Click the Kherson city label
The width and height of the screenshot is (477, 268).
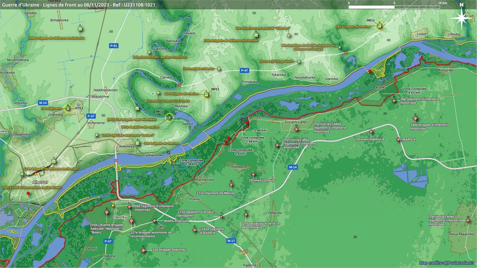point(40,182)
